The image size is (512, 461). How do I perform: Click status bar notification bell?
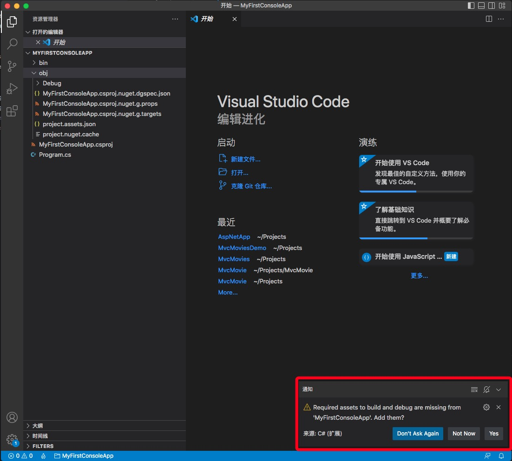[501, 456]
